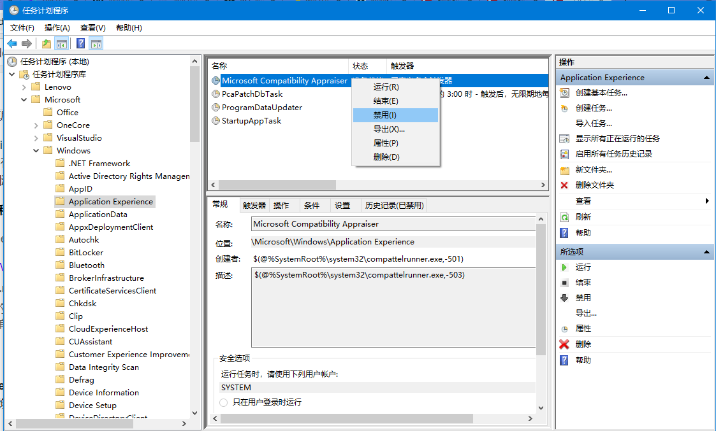
Task: Choose 禁用(I) from the context menu
Action: [x=383, y=115]
